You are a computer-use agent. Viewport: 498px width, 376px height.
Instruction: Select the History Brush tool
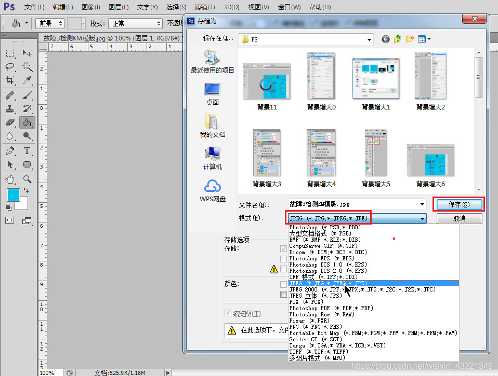point(27,108)
